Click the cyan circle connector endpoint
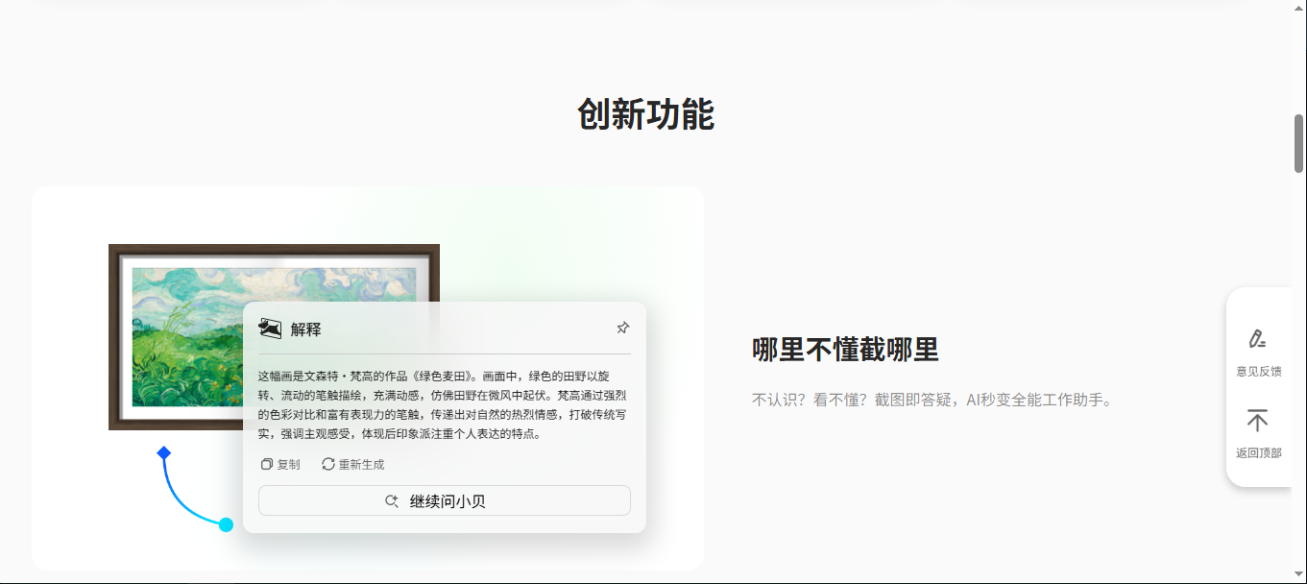Image resolution: width=1307 pixels, height=584 pixels. pyautogui.click(x=227, y=524)
